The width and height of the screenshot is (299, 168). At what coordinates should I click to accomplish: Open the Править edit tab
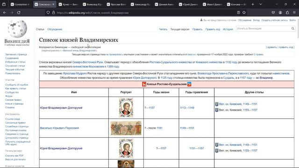197,29
